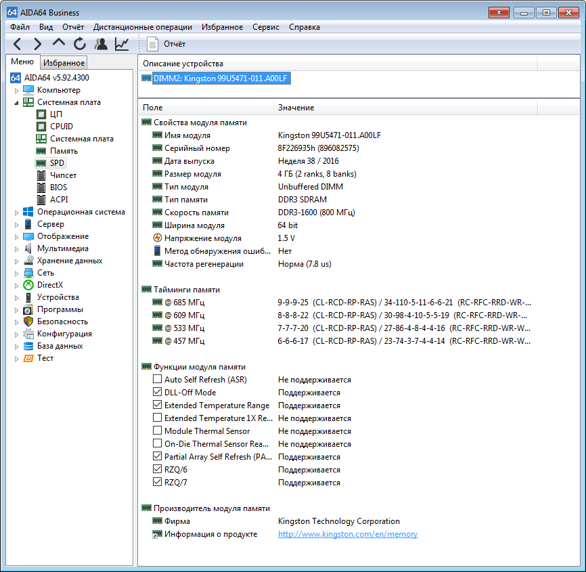The height and width of the screenshot is (572, 586).
Task: Toggle Auto Self Refresh (ASR) checkbox
Action: (158, 379)
